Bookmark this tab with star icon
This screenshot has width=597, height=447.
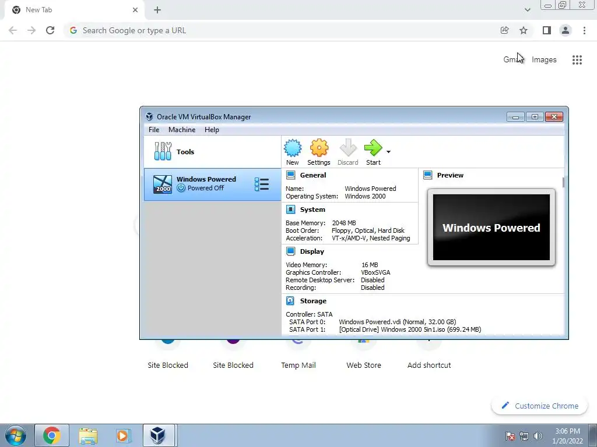point(524,30)
